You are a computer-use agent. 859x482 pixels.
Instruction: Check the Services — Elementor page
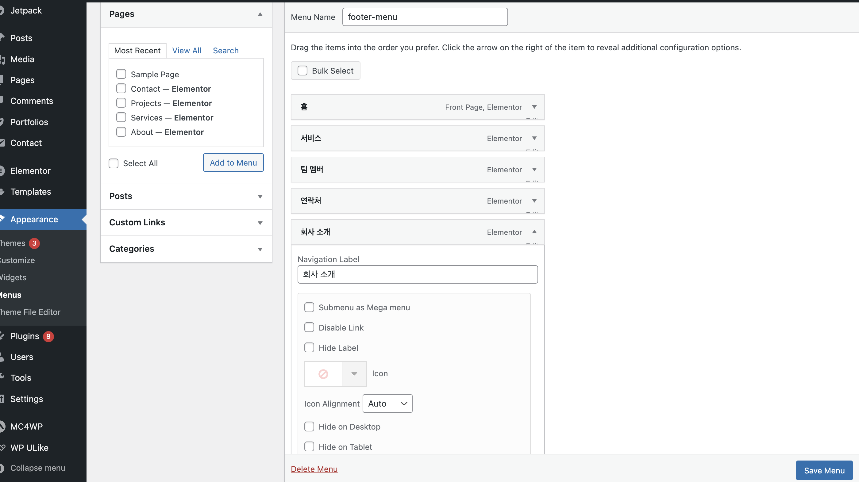(x=121, y=117)
